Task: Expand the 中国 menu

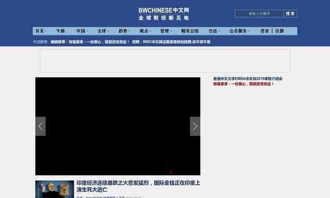Action: pos(82,31)
